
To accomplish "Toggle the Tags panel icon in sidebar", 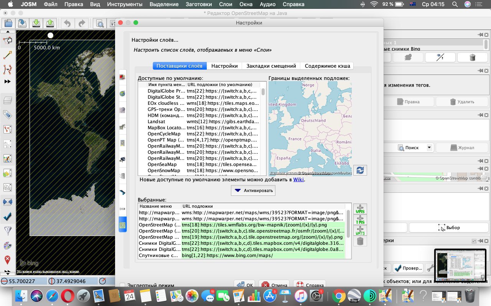I will point(7,114).
